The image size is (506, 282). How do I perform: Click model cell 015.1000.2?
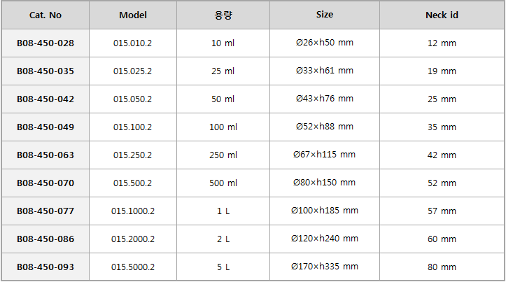pos(133,211)
